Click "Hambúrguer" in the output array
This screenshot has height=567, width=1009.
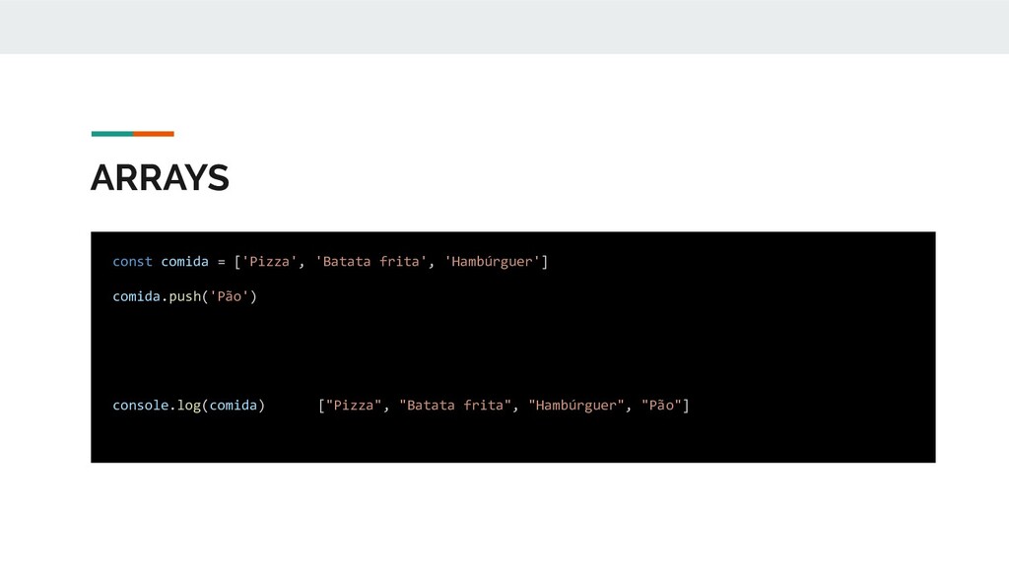575,406
